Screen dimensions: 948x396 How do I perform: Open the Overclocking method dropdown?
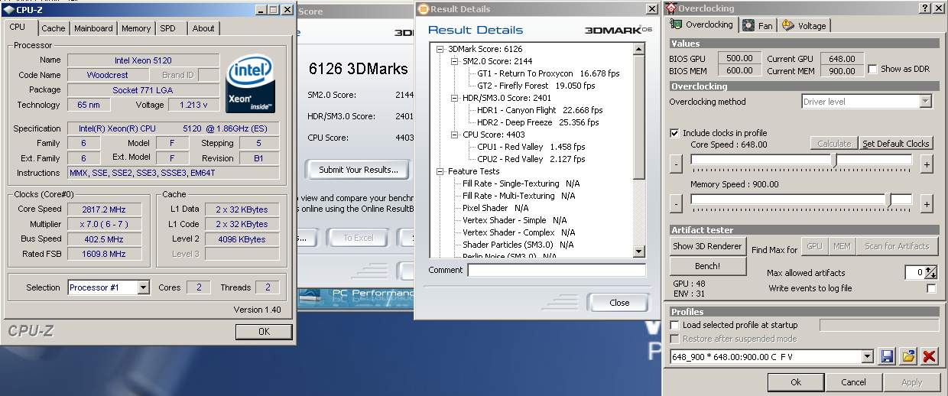(x=925, y=101)
